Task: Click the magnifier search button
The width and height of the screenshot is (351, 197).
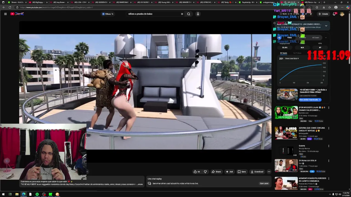Action: (x=189, y=14)
